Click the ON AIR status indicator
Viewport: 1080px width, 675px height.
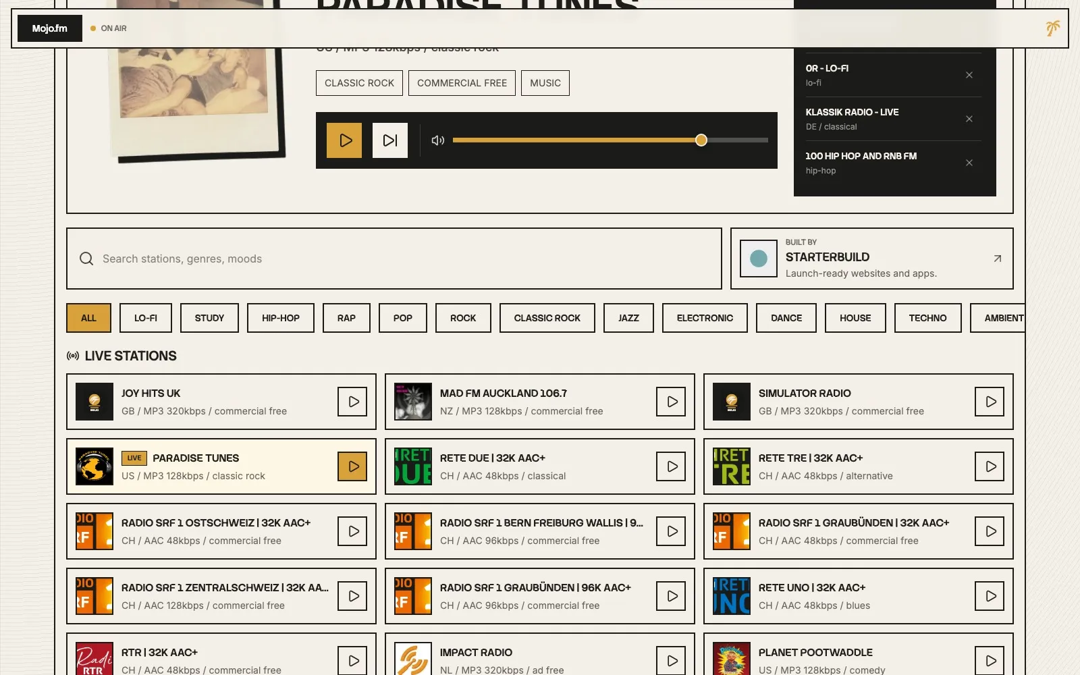(x=108, y=28)
